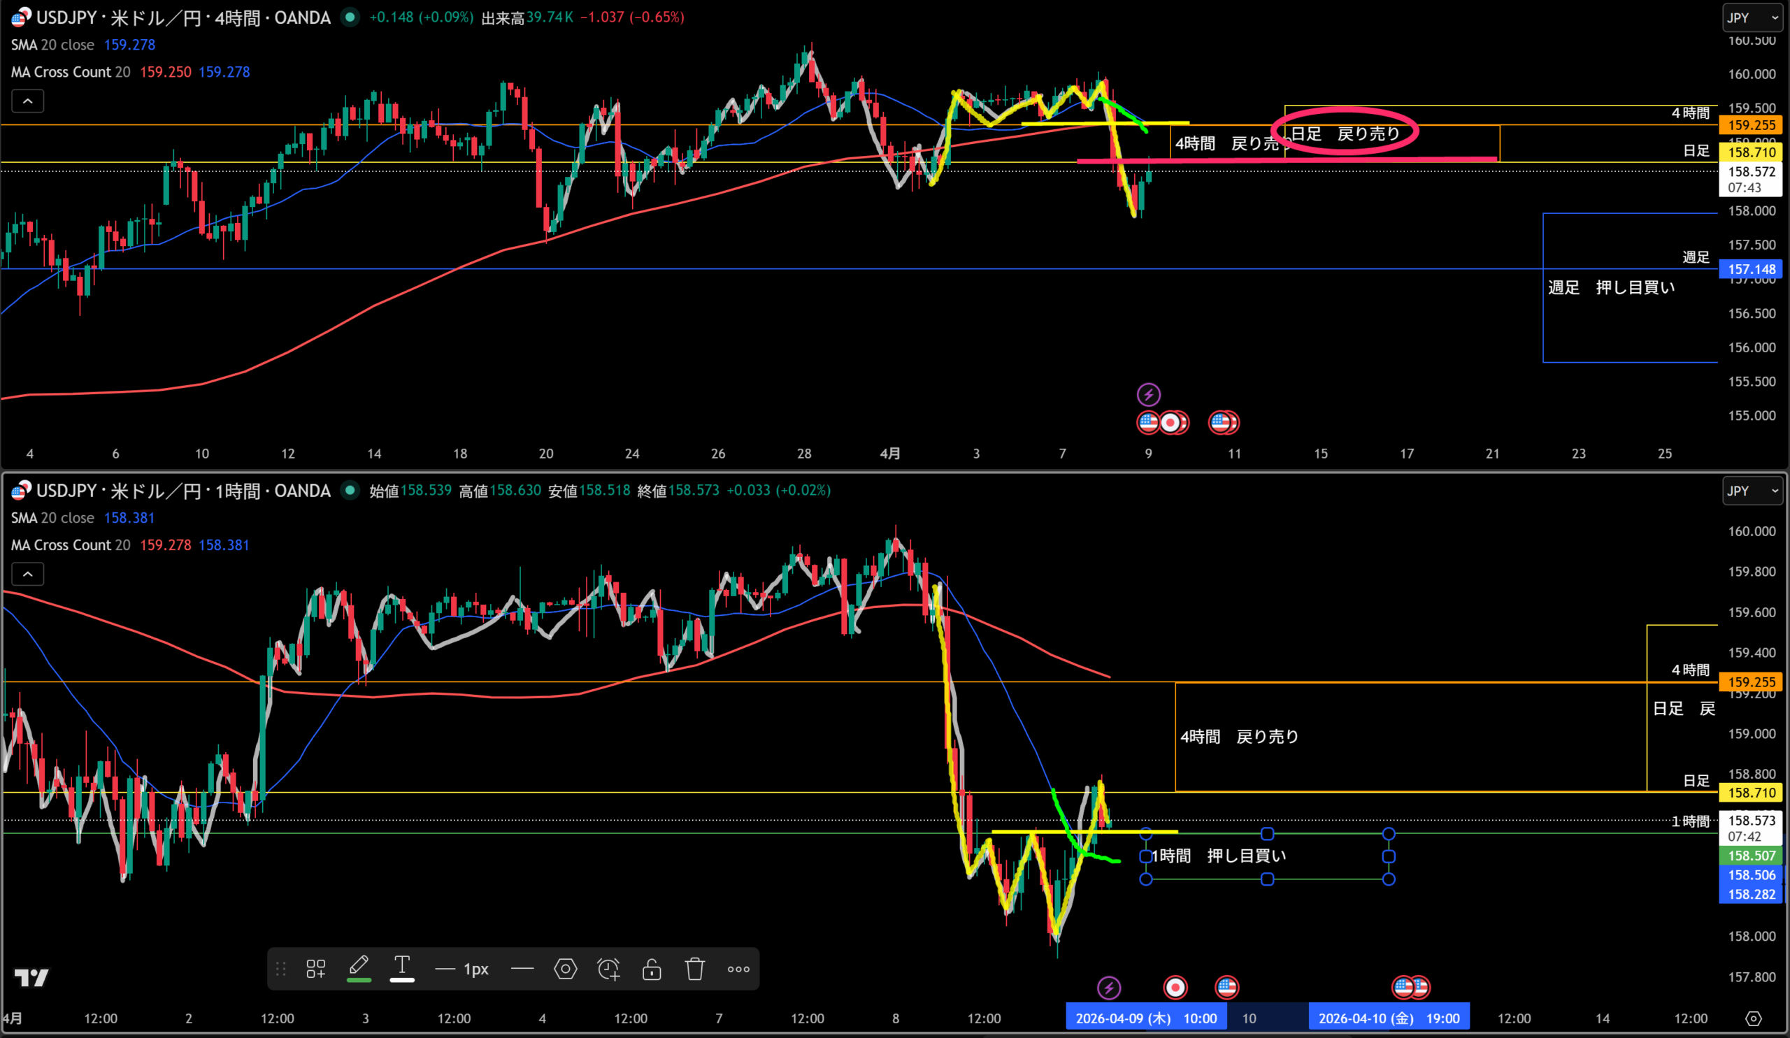Click the lock icon in the drawing toolbar
The image size is (1790, 1038).
652,968
